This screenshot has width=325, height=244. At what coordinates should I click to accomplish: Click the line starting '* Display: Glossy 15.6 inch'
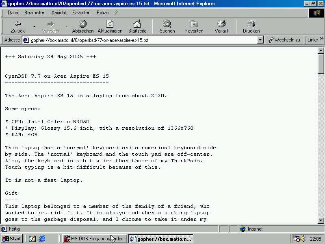click(x=99, y=128)
